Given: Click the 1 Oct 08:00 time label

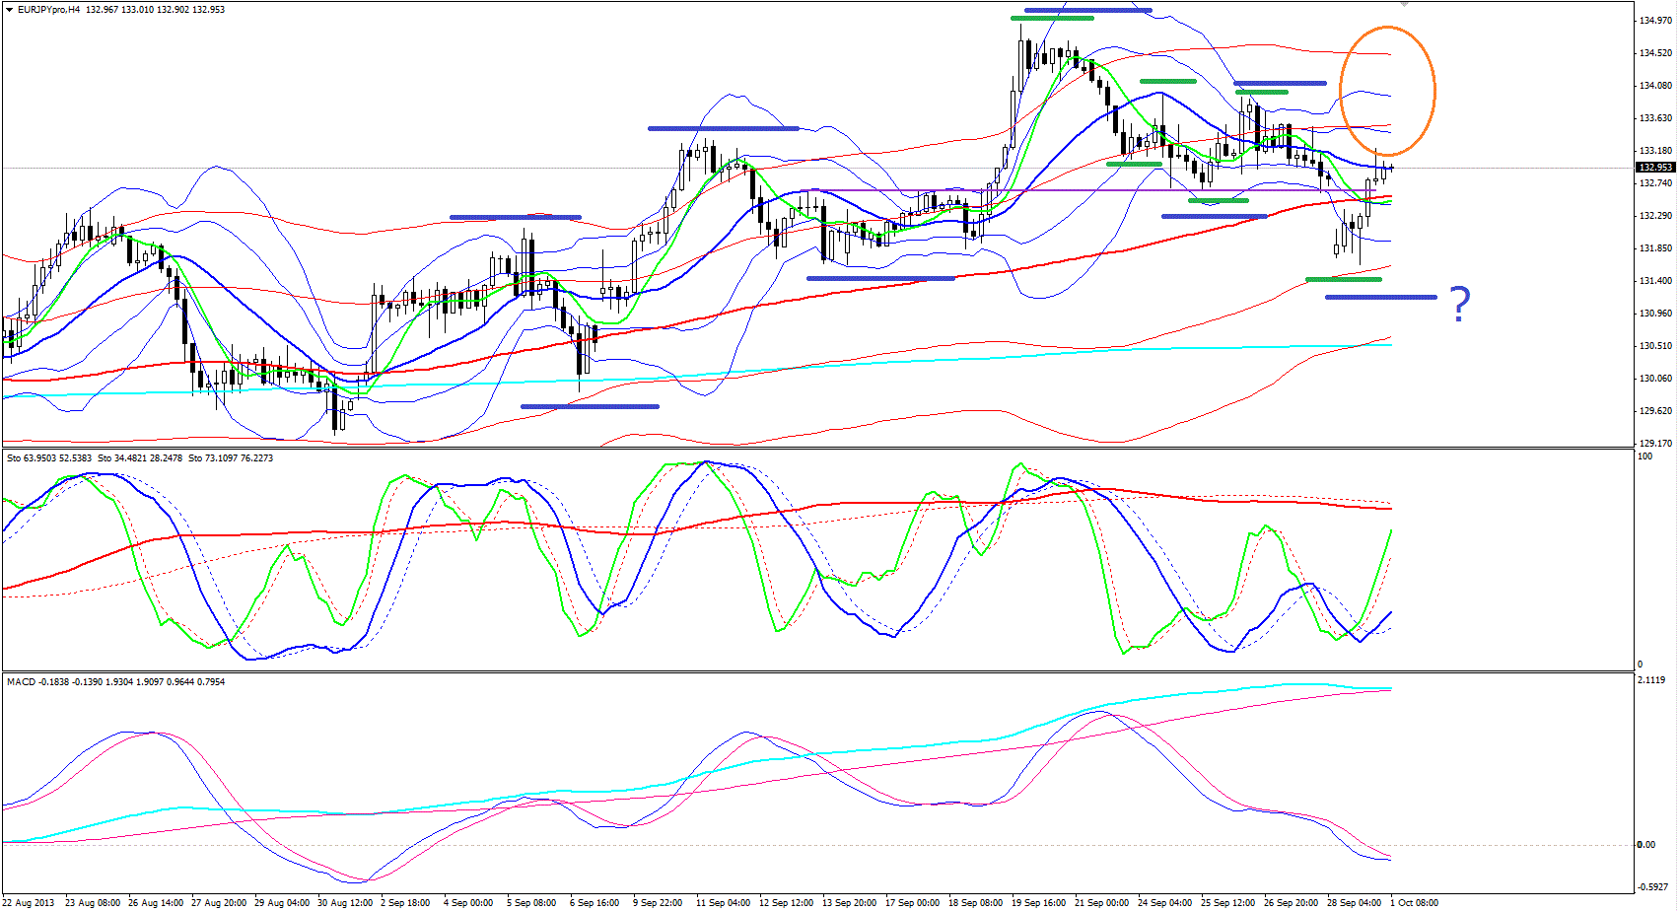Looking at the screenshot, I should pos(1414,902).
